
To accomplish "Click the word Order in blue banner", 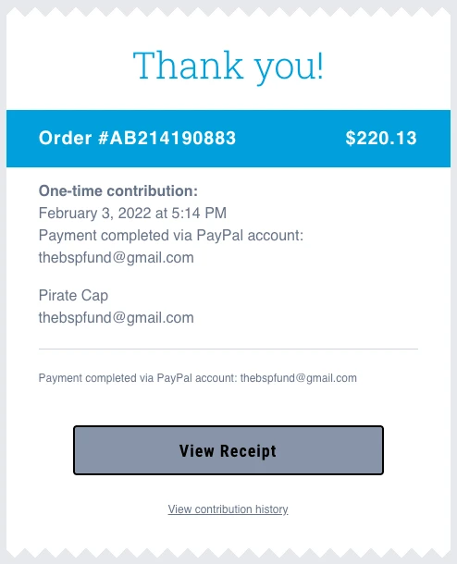I will click(65, 138).
